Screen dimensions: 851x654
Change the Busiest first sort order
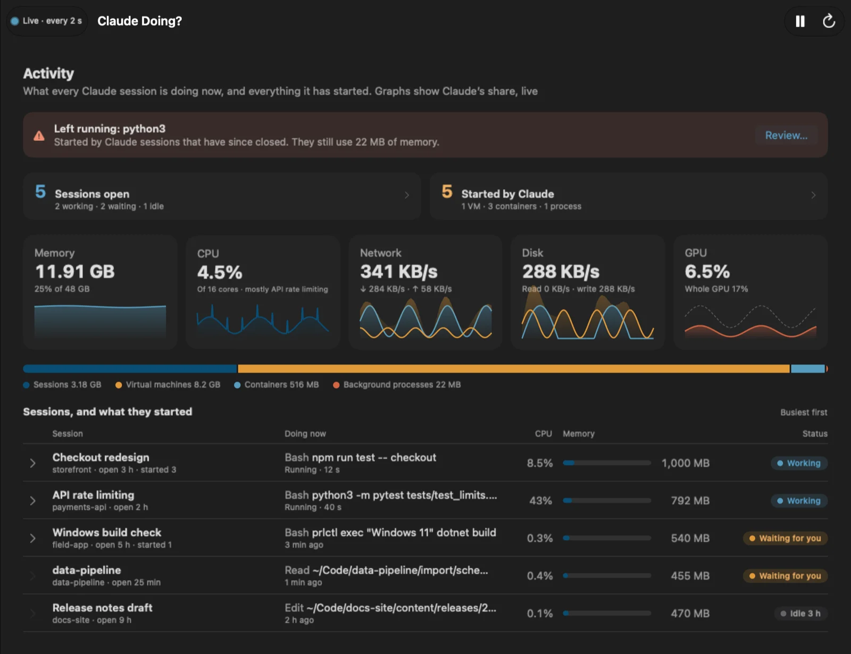(x=804, y=412)
